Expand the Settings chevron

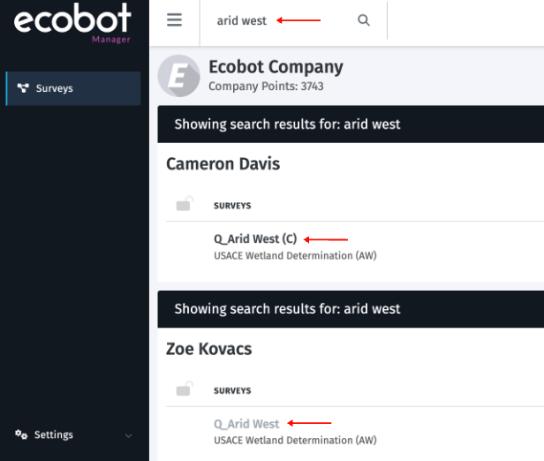click(129, 435)
